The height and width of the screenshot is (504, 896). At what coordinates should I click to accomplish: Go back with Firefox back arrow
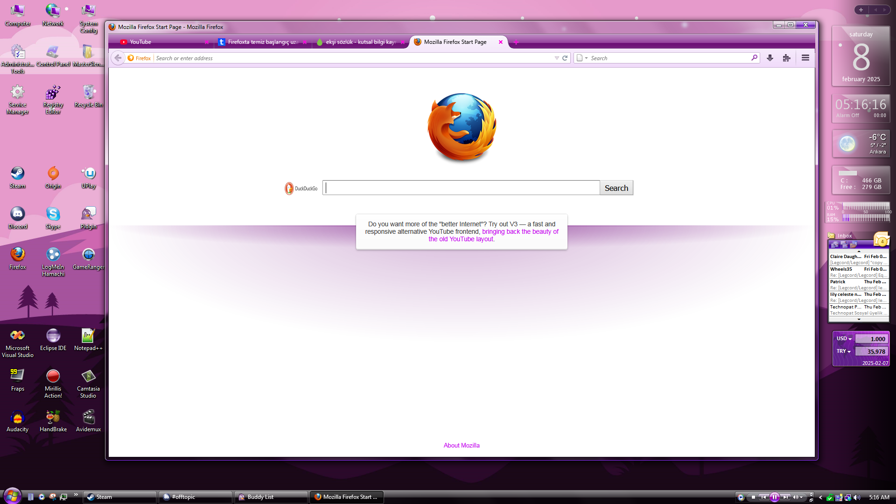point(118,58)
